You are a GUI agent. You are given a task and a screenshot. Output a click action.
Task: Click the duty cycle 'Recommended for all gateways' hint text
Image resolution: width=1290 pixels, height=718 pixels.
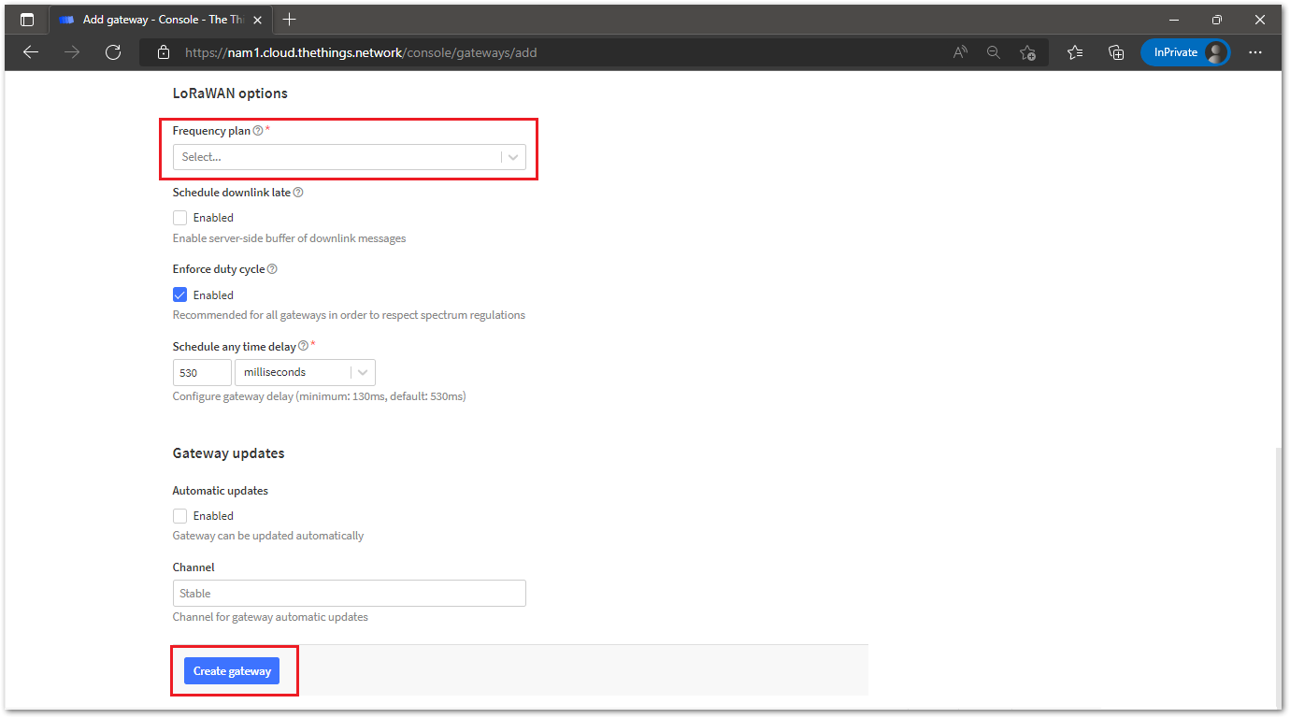[x=349, y=315]
